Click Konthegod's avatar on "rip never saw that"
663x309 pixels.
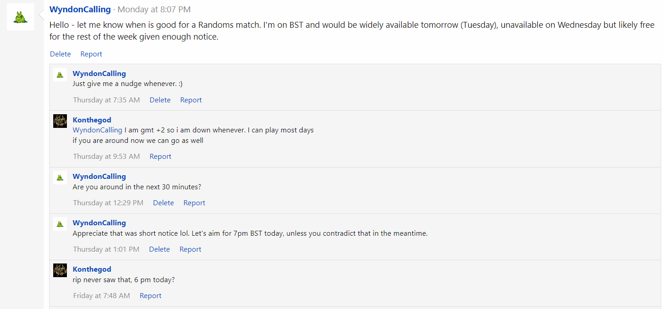tap(60, 270)
